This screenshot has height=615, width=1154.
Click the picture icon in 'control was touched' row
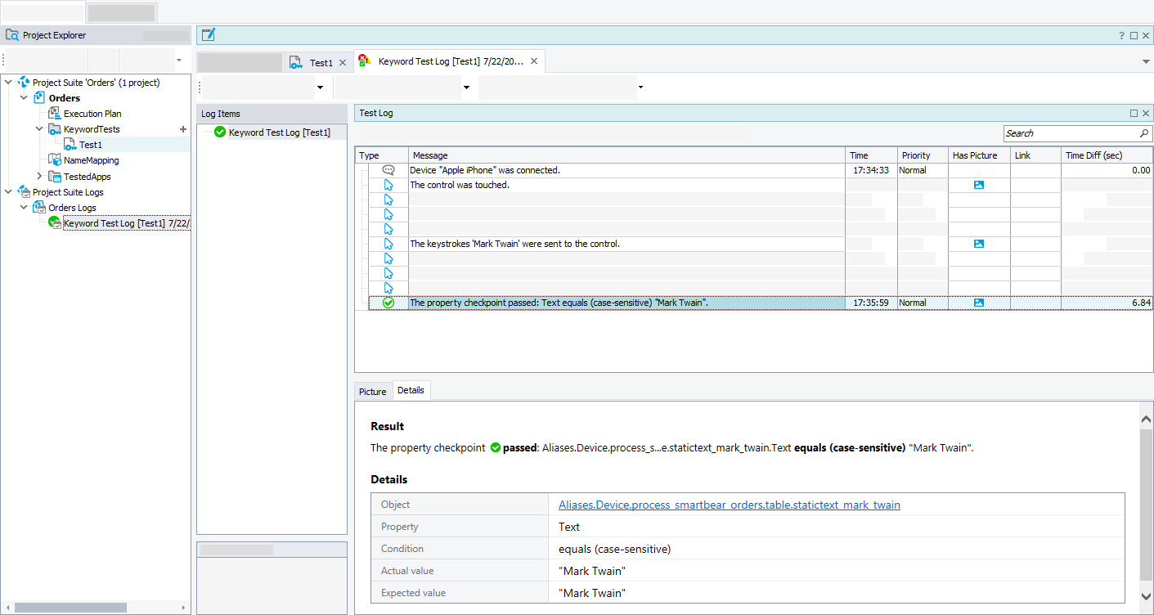coord(979,185)
